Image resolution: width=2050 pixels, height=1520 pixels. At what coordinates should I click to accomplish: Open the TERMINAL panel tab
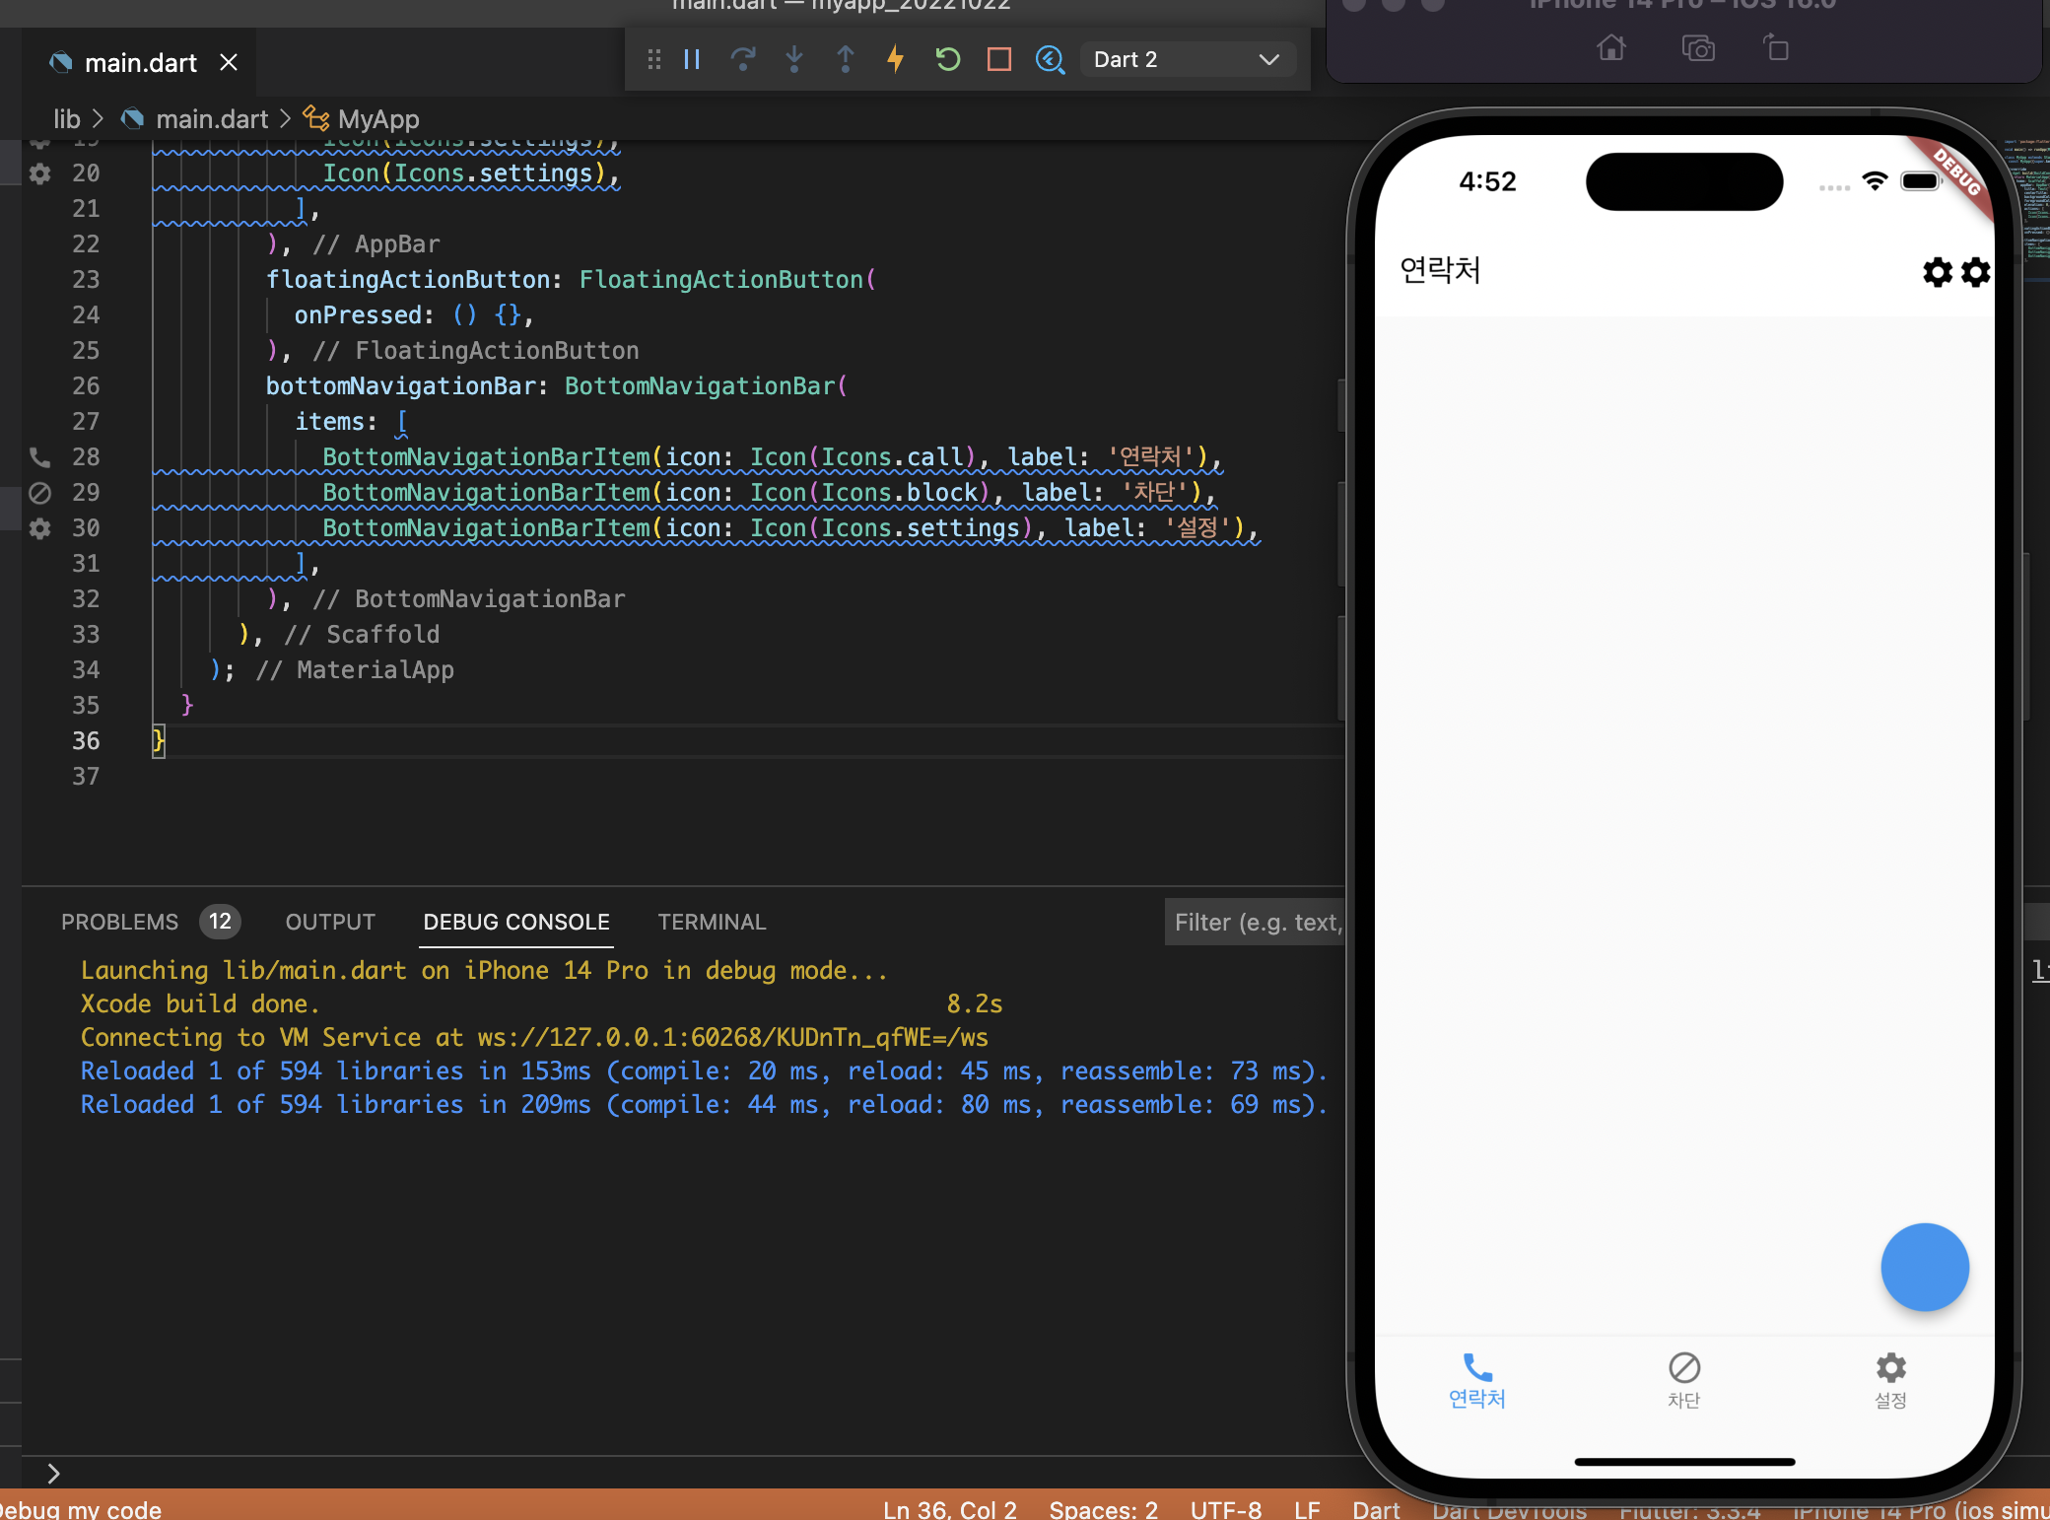[712, 922]
